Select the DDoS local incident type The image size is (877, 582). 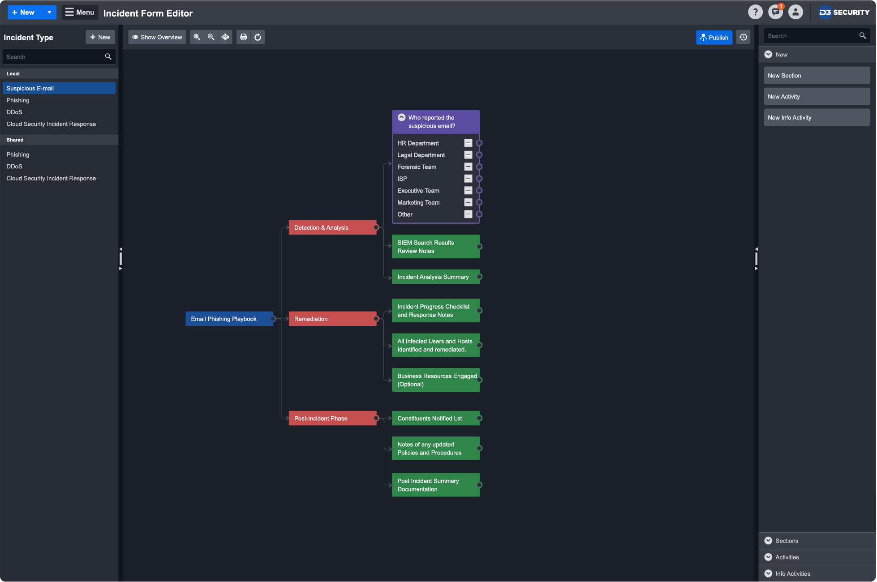click(14, 112)
